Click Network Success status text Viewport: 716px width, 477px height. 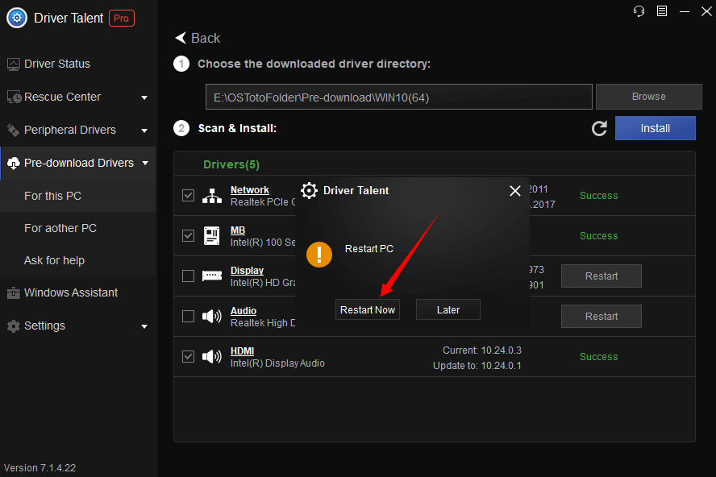click(x=598, y=195)
